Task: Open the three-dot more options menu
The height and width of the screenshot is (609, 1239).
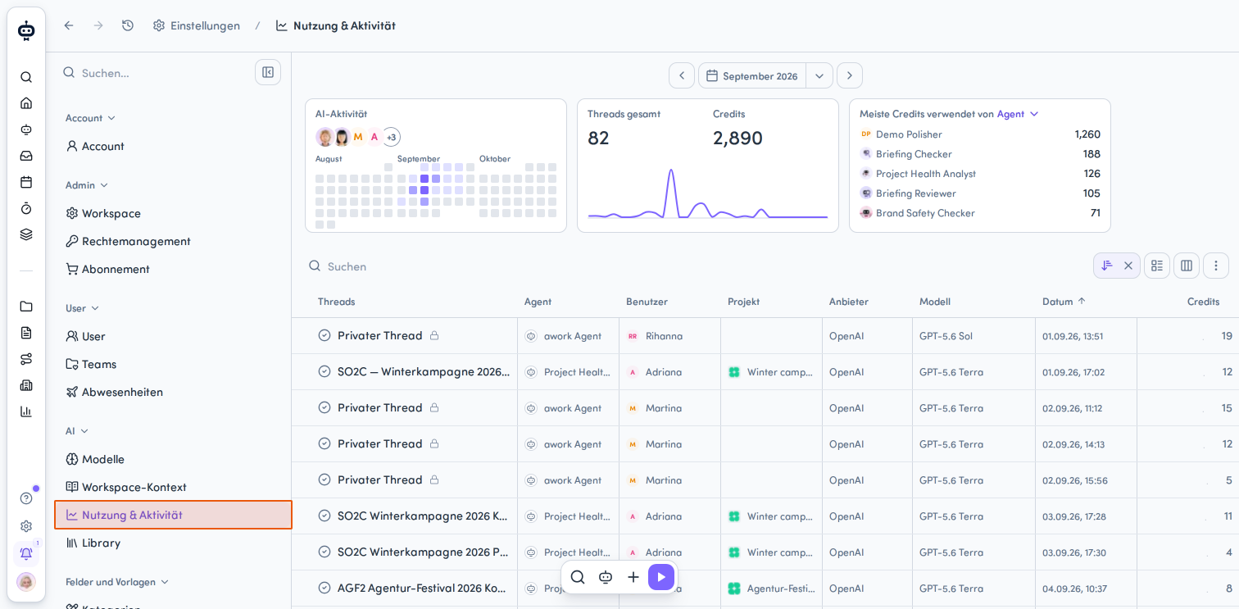Action: click(x=1216, y=266)
